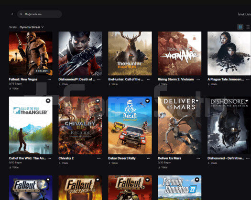Screen dimensions: 251x200
Task: Open options menu for Call of the Wild: The Angler
Action: coord(49,159)
